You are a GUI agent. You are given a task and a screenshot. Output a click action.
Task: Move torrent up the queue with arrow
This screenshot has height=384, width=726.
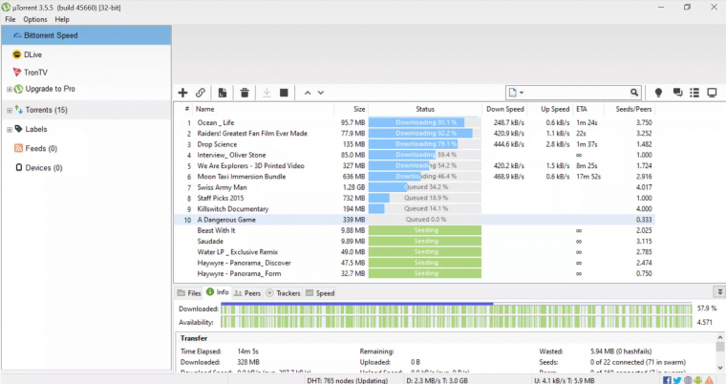coord(307,93)
